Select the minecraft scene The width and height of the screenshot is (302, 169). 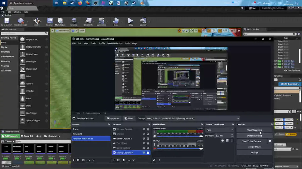(91, 134)
